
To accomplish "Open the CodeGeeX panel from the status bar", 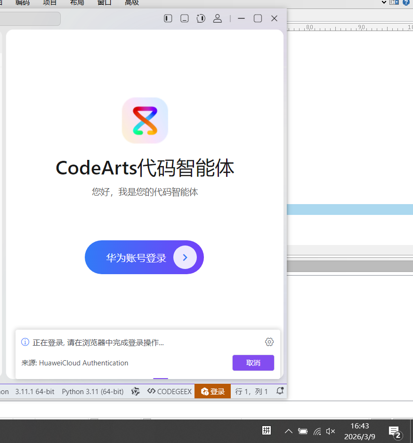I will 169,391.
